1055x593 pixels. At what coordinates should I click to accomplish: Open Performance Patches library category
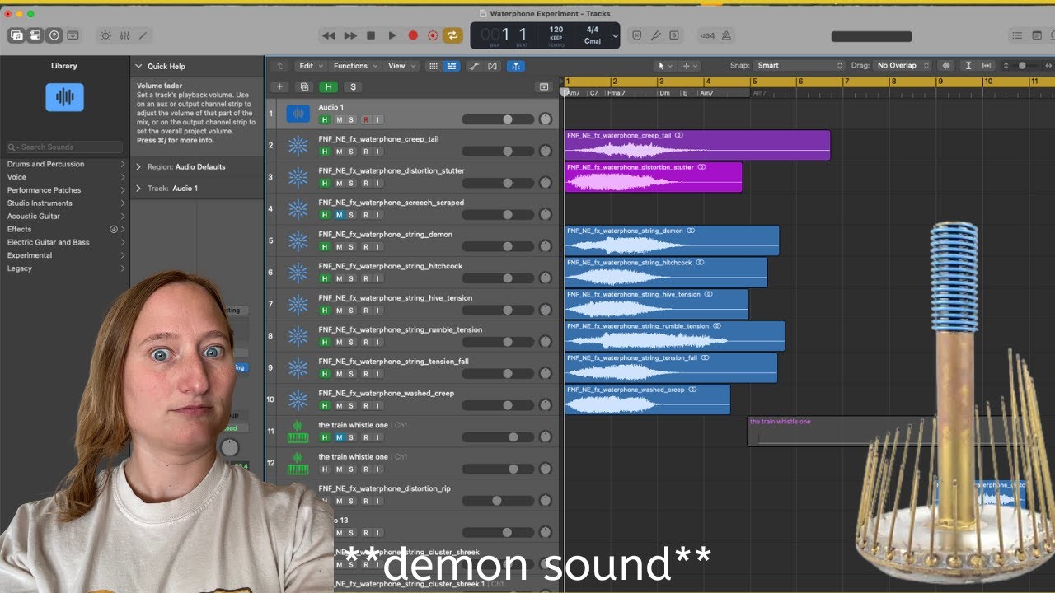[x=64, y=190]
